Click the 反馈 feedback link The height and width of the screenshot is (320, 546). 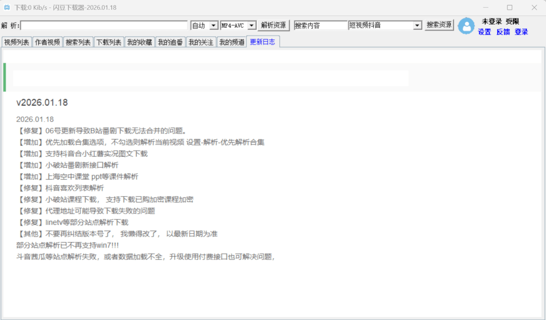(x=503, y=32)
